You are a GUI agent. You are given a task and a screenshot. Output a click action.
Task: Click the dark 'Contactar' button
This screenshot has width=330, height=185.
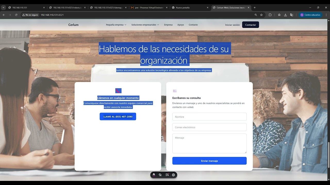tap(251, 25)
